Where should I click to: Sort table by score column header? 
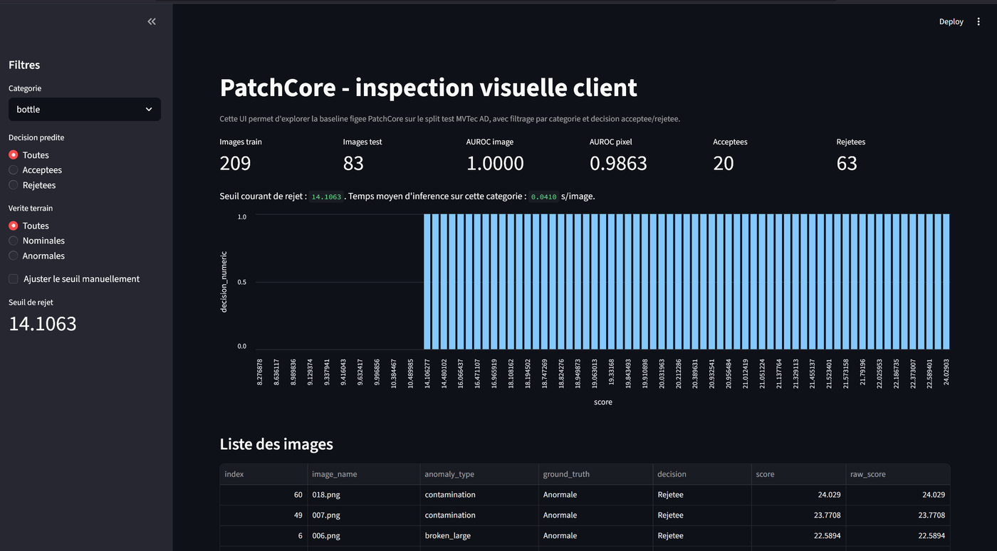798,474
